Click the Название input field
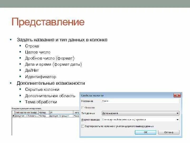Screen dimensions: 190x143 point(140,101)
